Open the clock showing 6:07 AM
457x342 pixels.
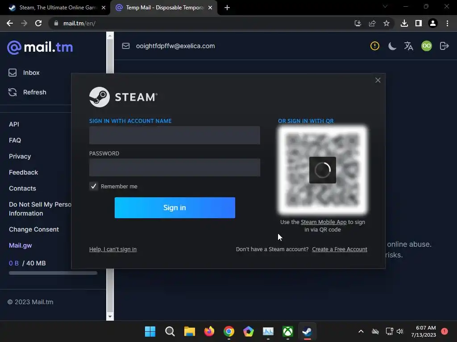point(424,331)
